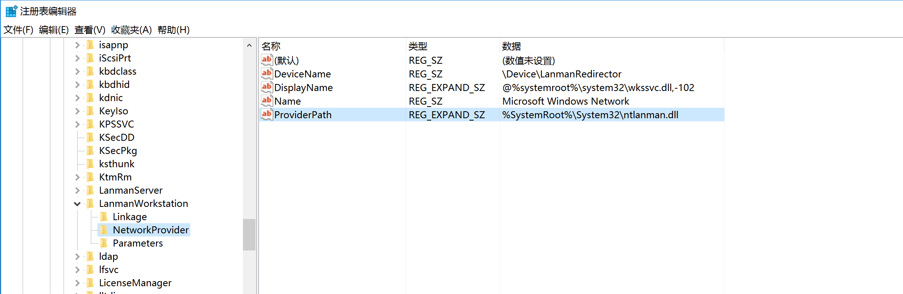Image resolution: width=903 pixels, height=294 pixels.
Task: Collapse the LanmanWorkstation tree node
Action: point(77,204)
